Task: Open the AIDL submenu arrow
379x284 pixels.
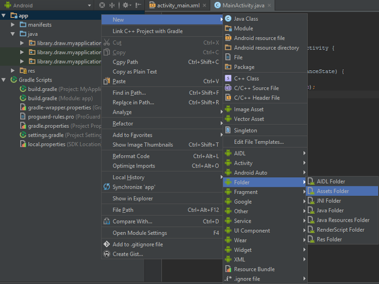Action: click(x=304, y=153)
